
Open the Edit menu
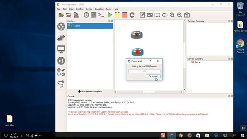(x=64, y=9)
